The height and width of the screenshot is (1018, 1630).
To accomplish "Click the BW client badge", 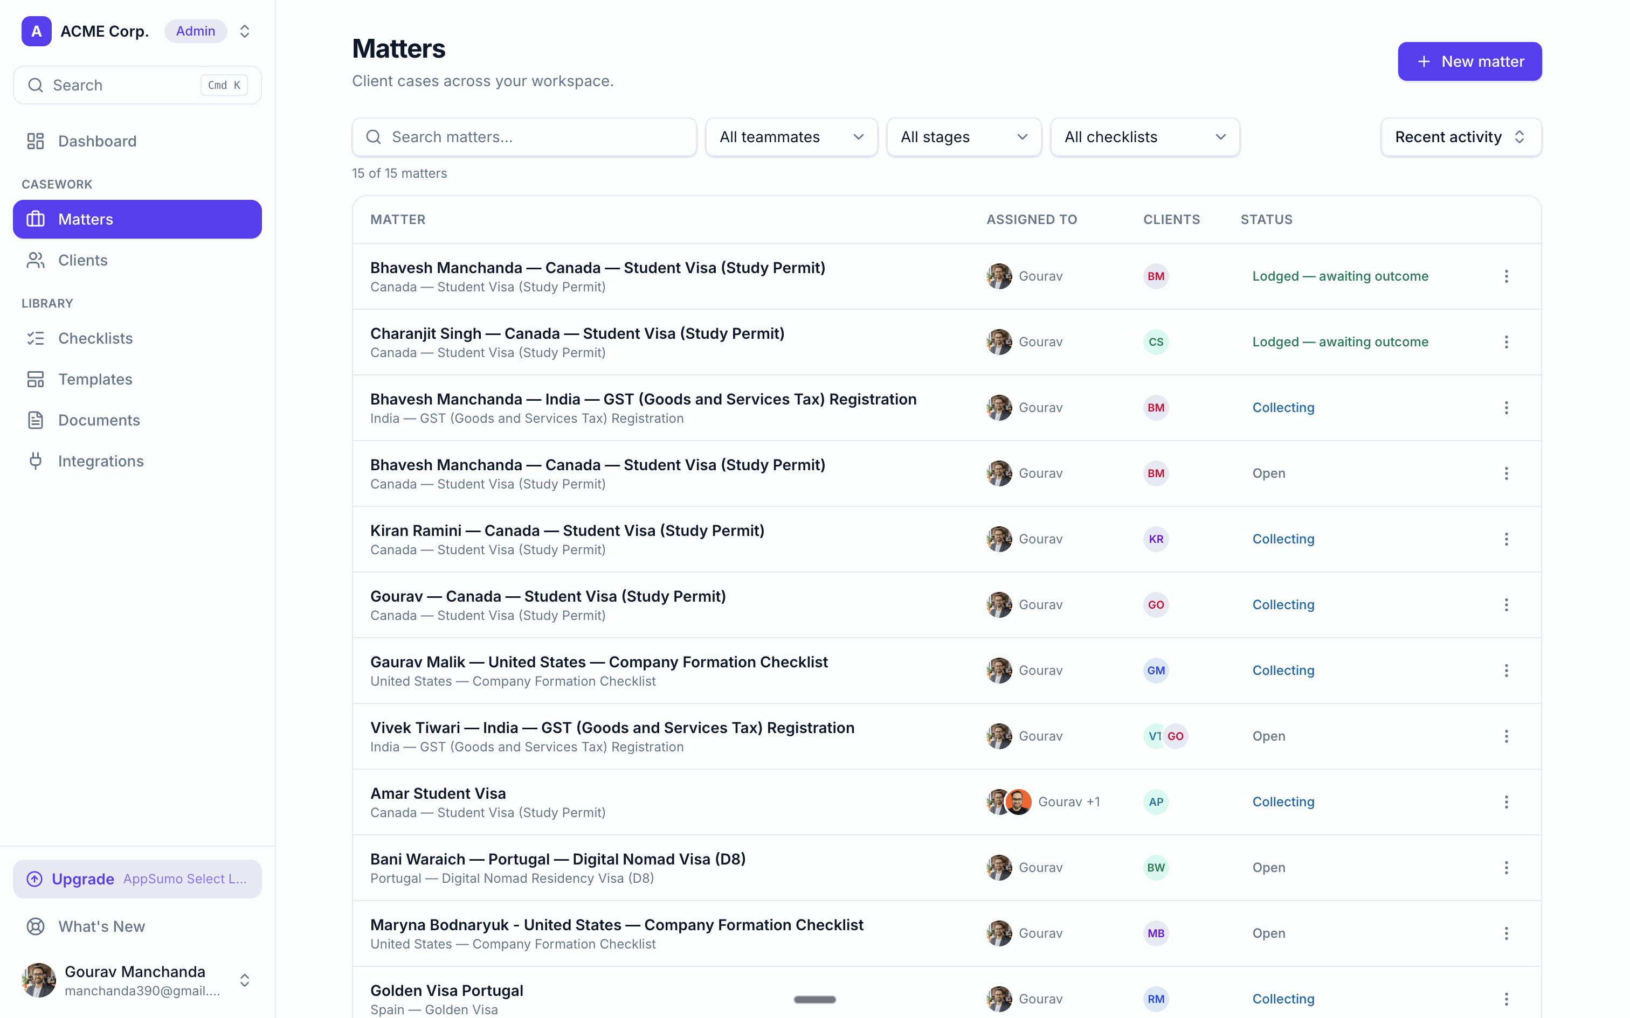I will click(1156, 867).
